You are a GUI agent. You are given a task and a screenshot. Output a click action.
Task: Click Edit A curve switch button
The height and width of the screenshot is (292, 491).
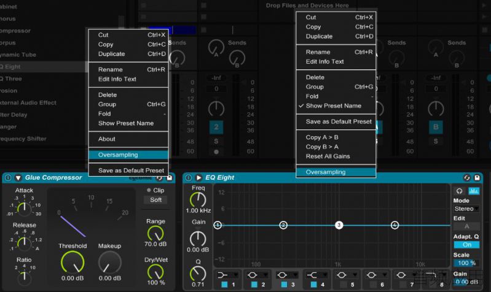coord(466,226)
